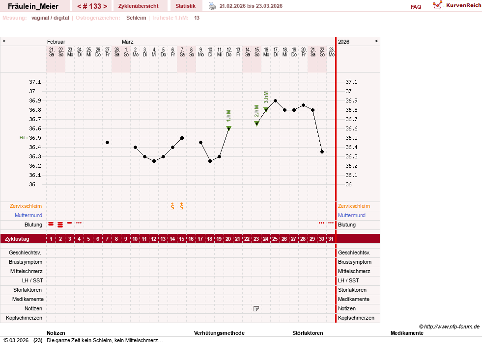Click the 1.hM triangle marker
482x352 pixels.
(228, 128)
